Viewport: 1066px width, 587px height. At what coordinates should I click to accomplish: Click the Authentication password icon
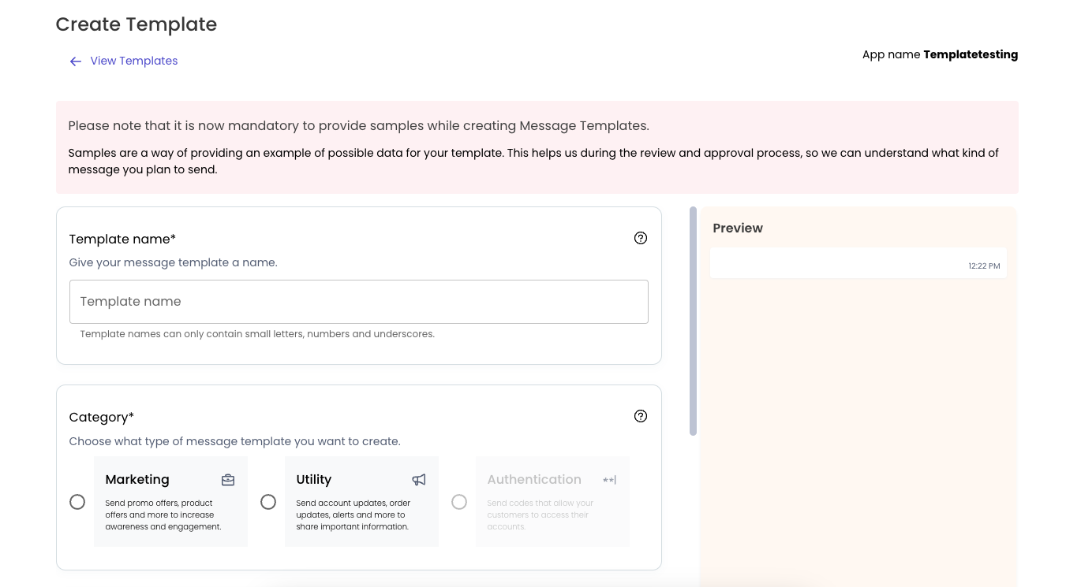(609, 480)
